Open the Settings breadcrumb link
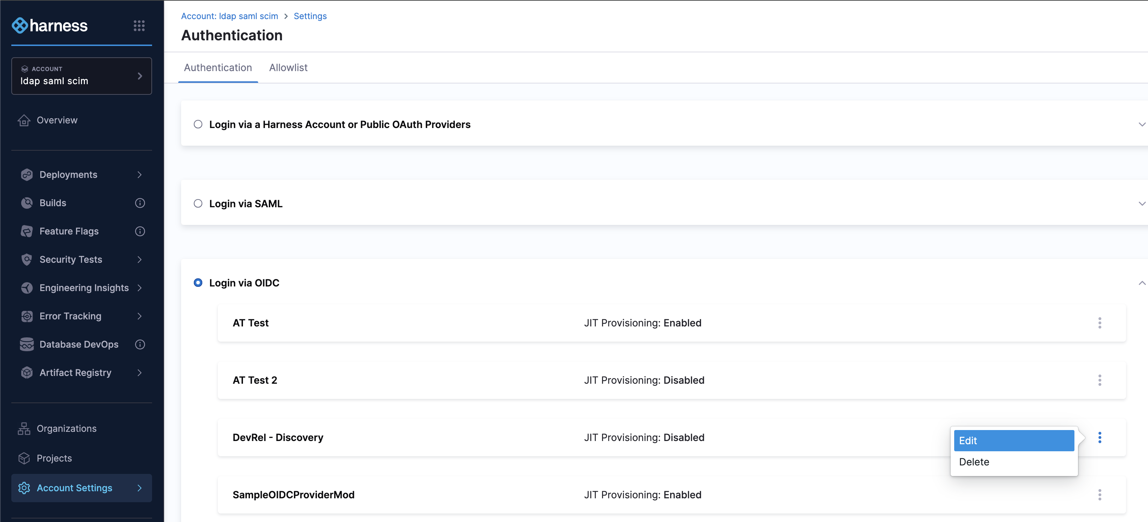This screenshot has width=1148, height=522. pyautogui.click(x=310, y=16)
